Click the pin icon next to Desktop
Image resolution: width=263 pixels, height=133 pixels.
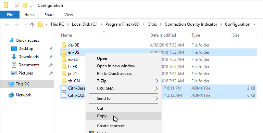tap(51, 49)
